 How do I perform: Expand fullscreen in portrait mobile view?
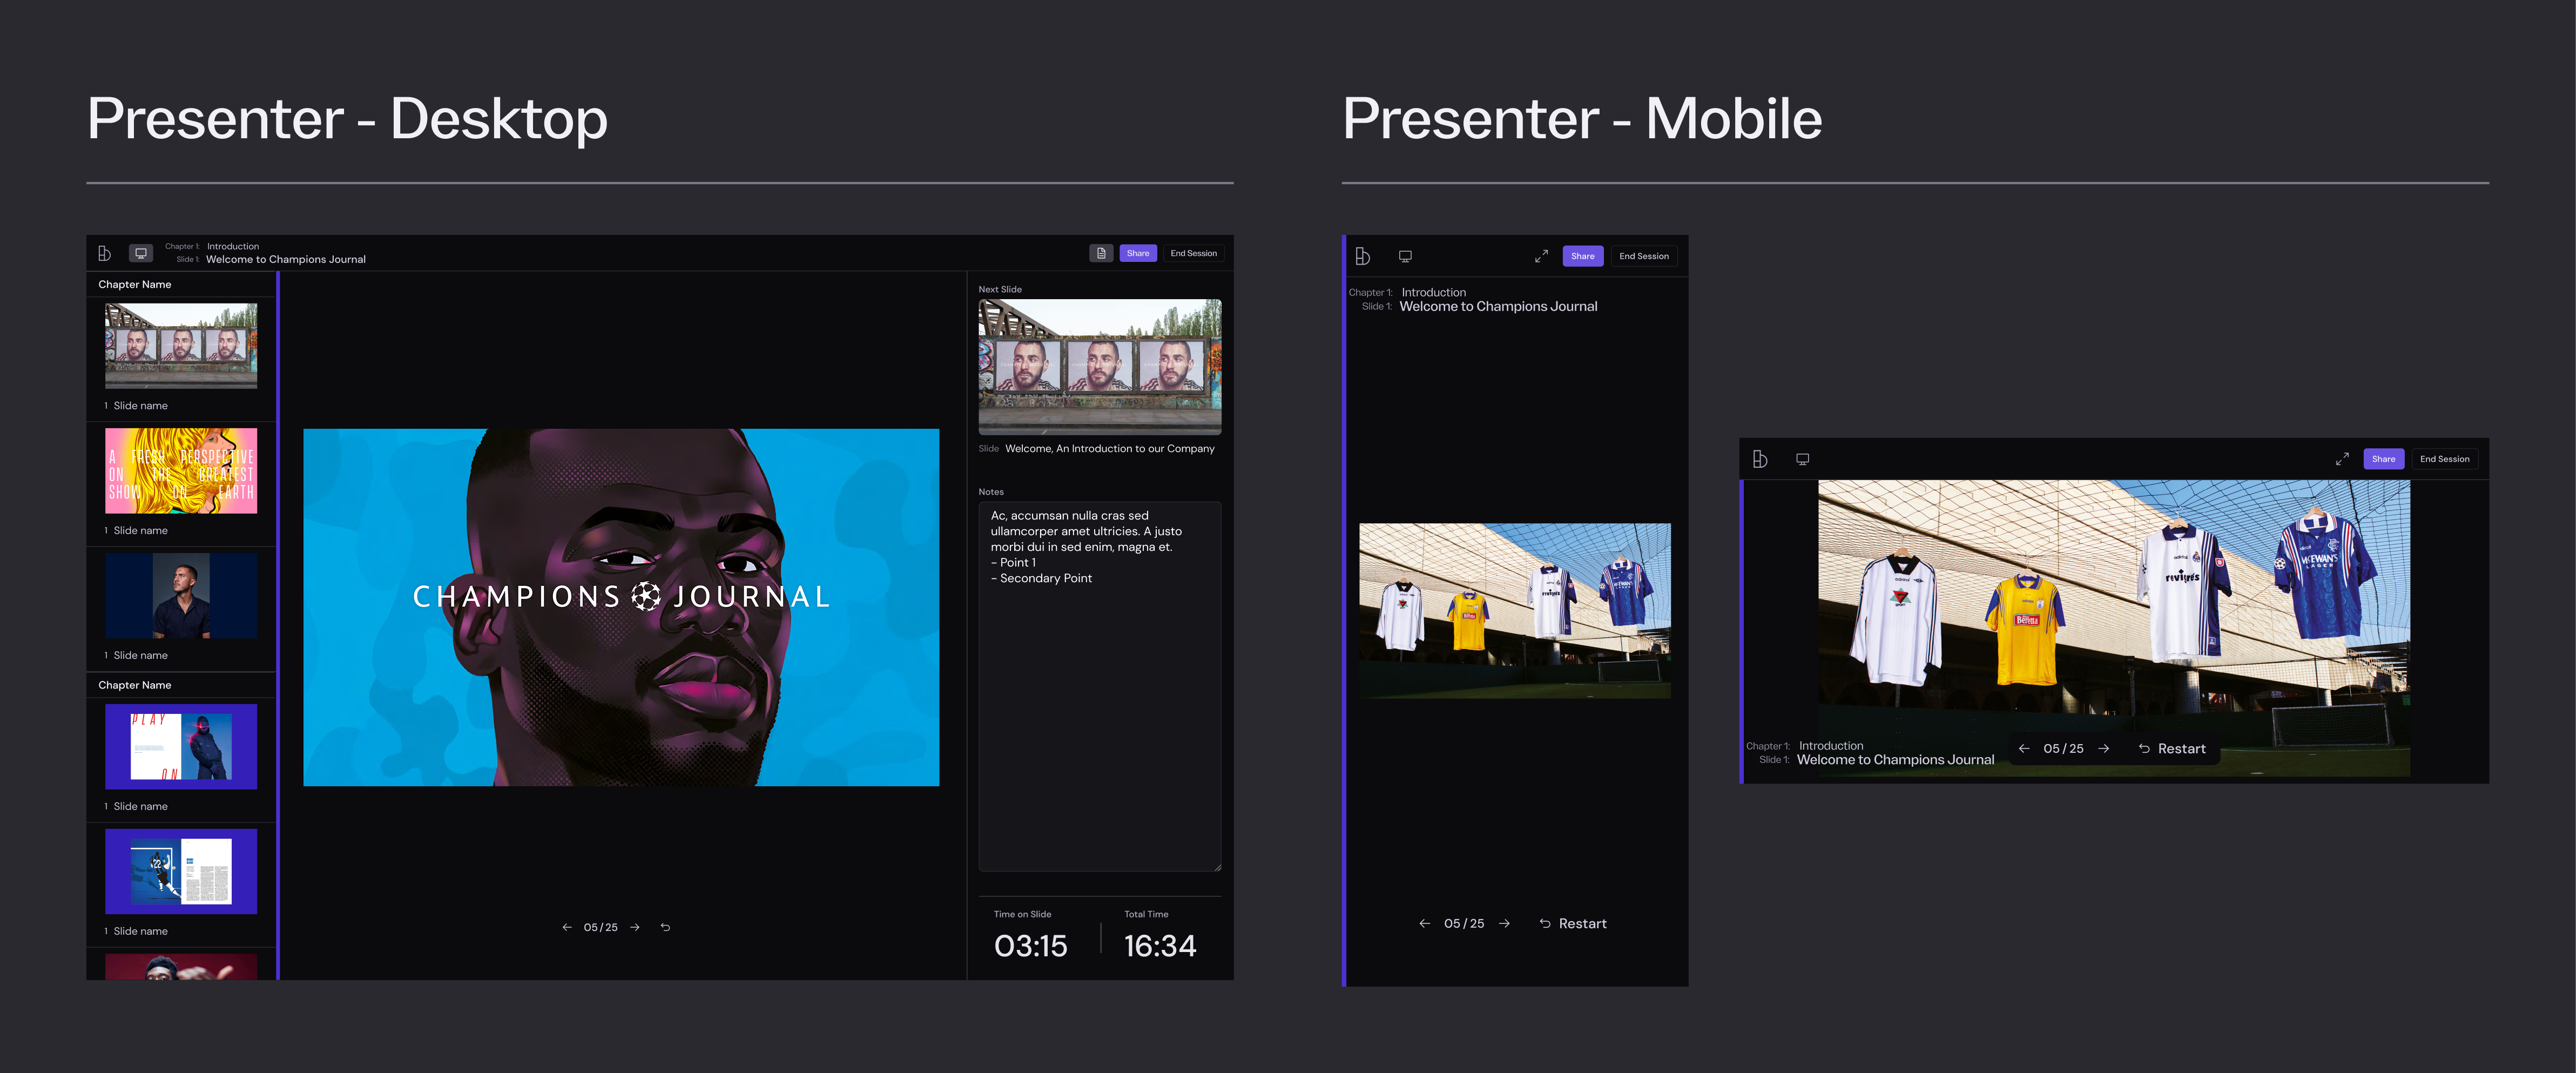[x=1541, y=256]
